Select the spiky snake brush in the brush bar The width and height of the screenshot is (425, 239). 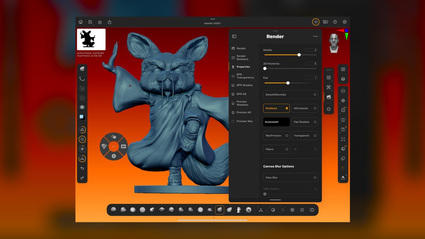click(x=210, y=210)
